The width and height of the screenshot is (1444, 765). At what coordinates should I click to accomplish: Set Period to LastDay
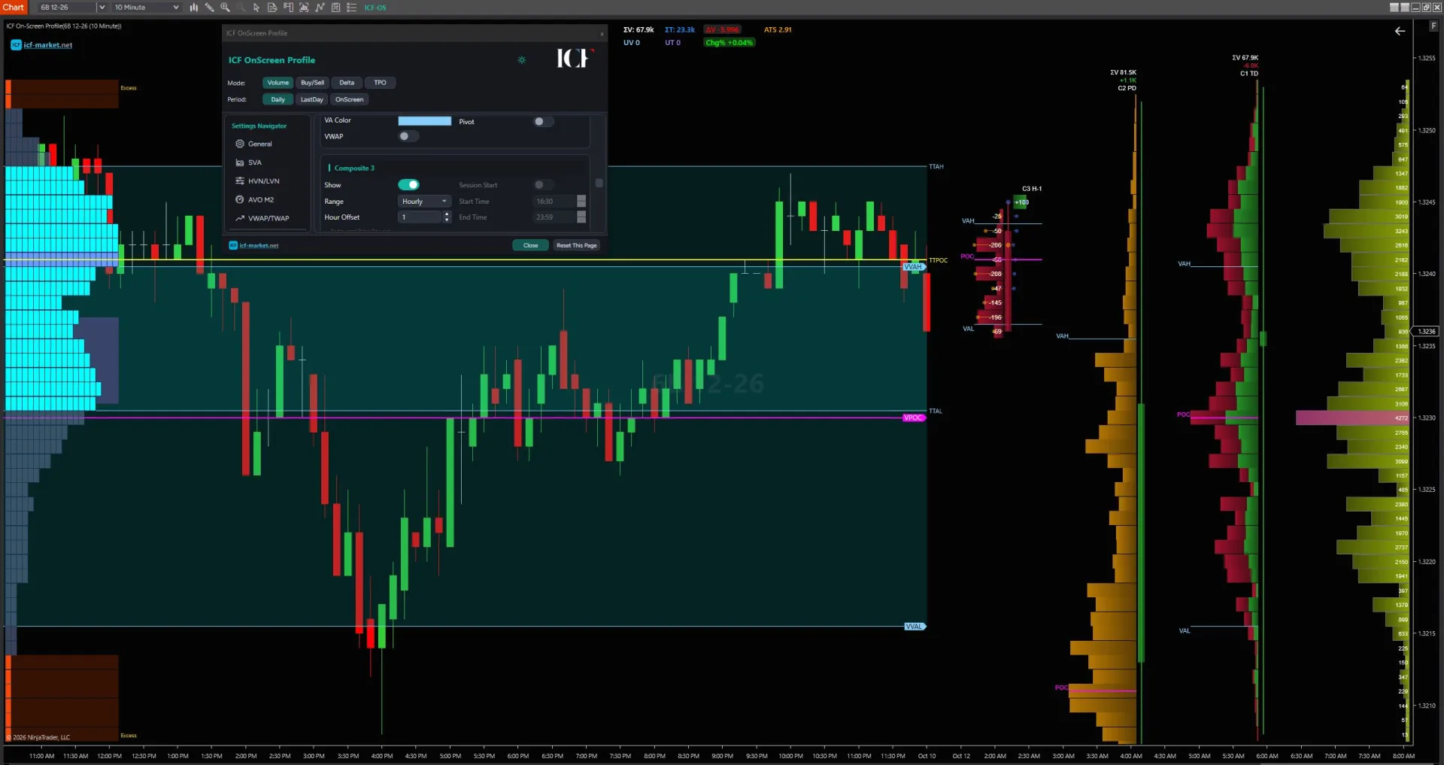click(x=311, y=99)
